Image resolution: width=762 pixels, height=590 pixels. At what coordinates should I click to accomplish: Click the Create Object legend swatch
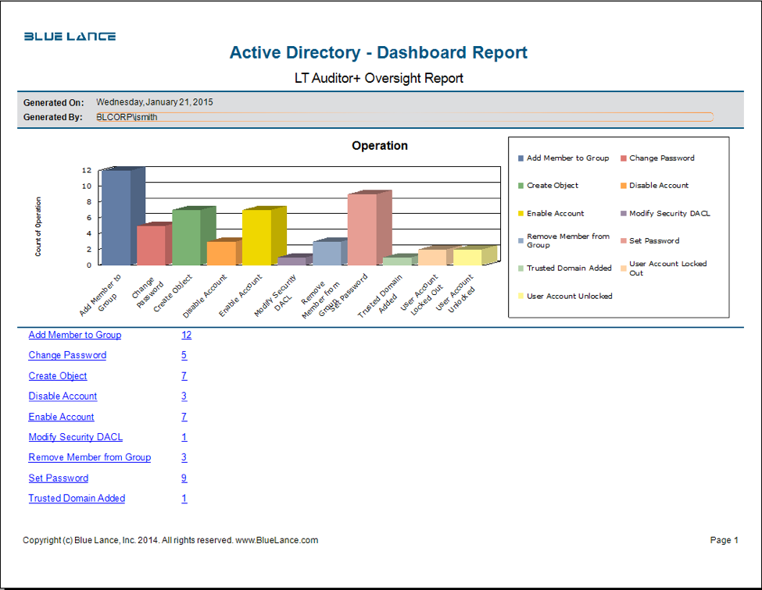[x=521, y=185]
